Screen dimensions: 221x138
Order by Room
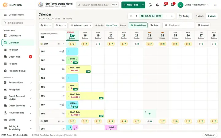click(x=123, y=25)
